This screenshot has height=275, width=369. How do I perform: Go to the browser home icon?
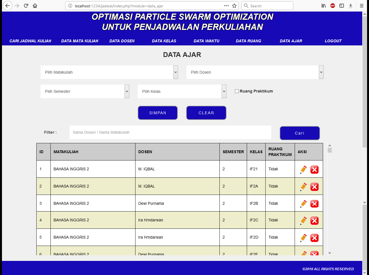coord(35,6)
